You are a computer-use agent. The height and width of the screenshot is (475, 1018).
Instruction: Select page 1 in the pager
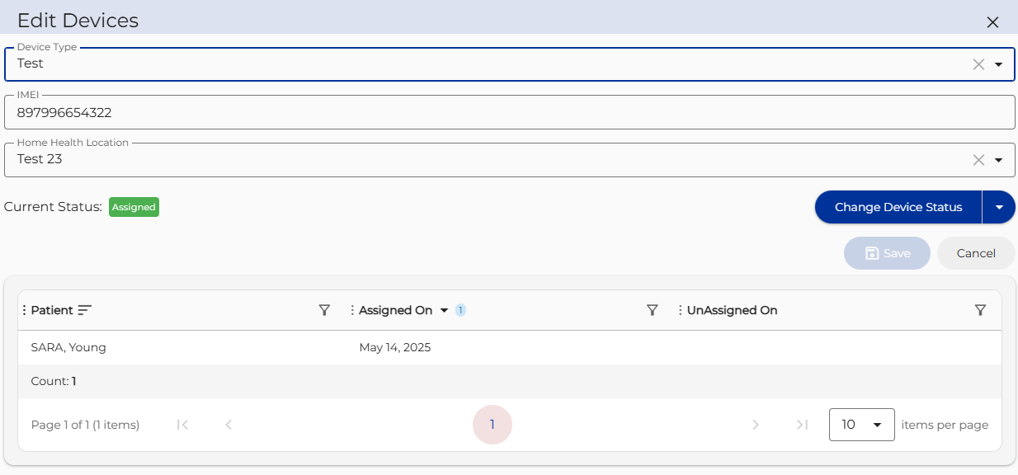tap(493, 425)
